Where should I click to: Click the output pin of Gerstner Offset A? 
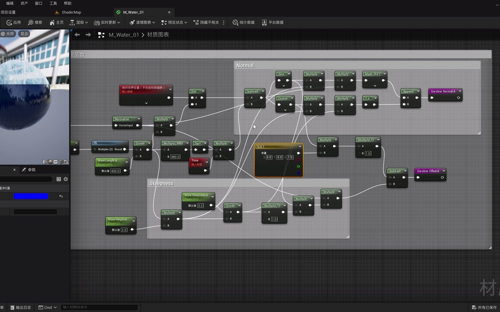442,177
